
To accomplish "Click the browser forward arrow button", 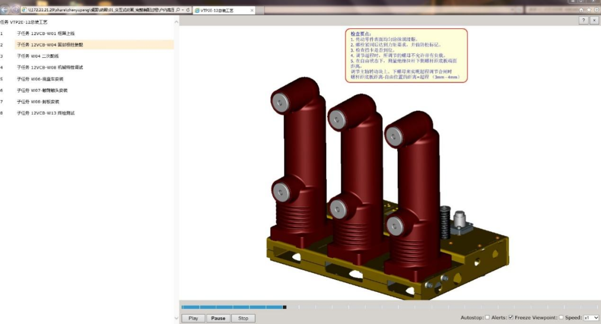I will (15, 10).
